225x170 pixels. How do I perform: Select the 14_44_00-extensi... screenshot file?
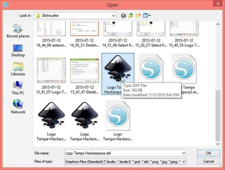pos(52,34)
